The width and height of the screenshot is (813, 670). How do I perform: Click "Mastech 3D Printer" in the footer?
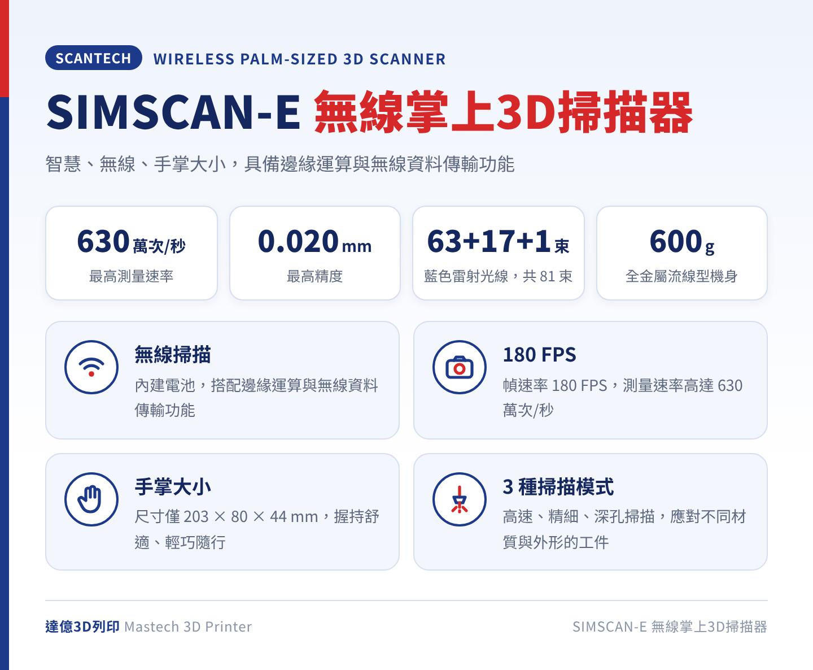188,627
